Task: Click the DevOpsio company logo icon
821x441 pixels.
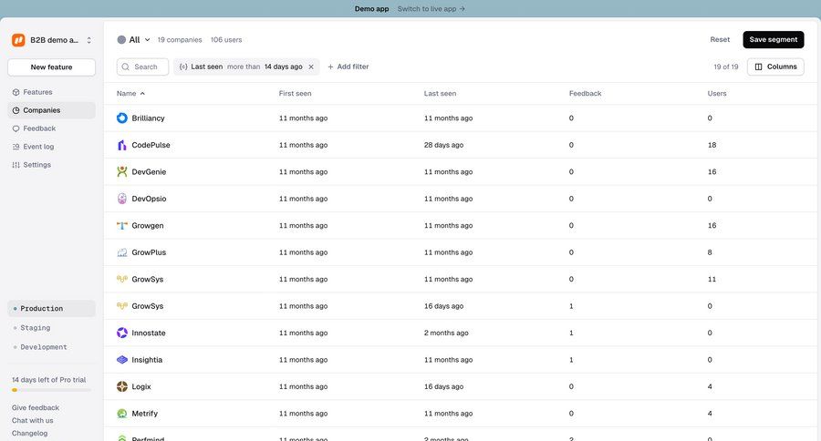Action: [122, 199]
